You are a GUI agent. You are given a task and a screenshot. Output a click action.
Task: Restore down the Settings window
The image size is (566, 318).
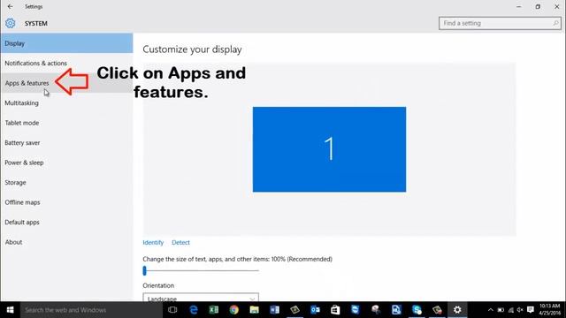[538, 6]
